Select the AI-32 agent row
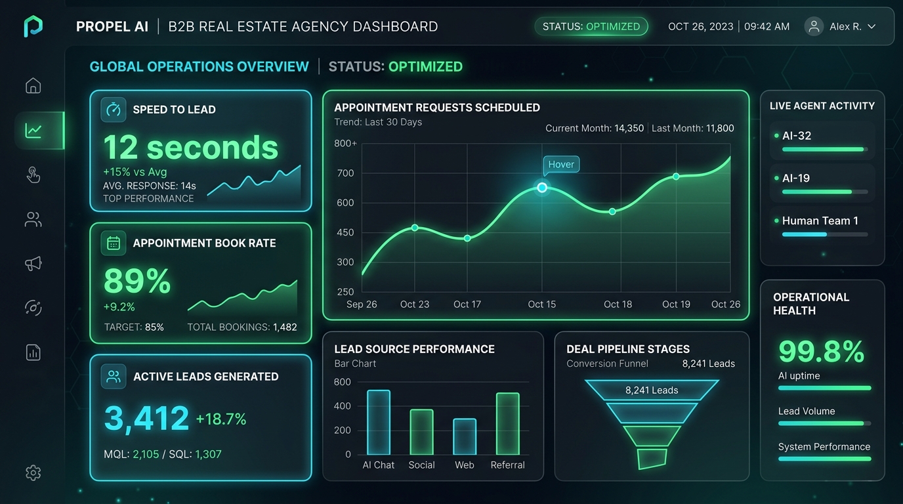This screenshot has width=903, height=504. [x=822, y=140]
